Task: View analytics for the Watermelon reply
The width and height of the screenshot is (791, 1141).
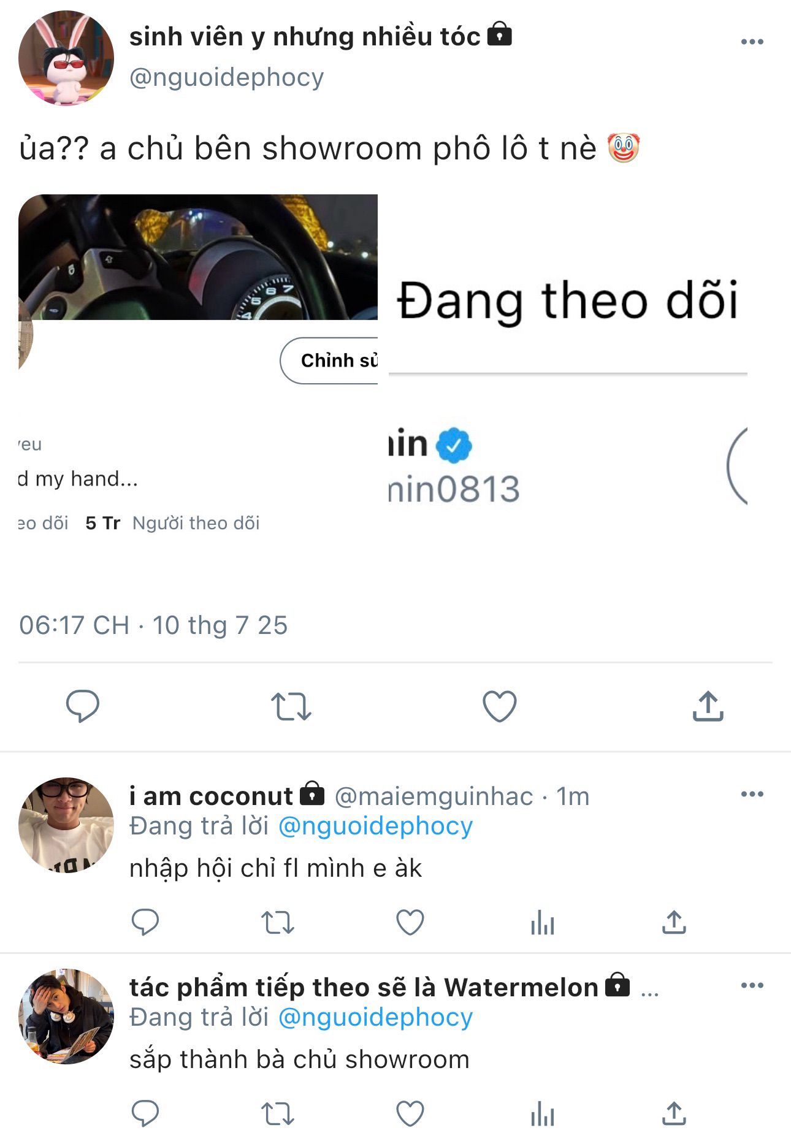Action: tap(542, 1113)
